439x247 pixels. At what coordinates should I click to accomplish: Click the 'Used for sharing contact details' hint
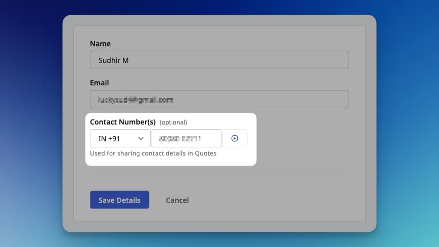153,153
